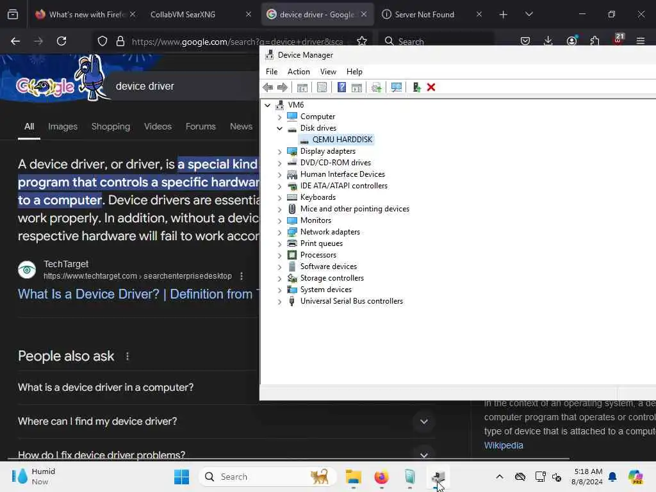656x492 pixels.
Task: Open File Explorer from taskbar
Action: click(354, 477)
